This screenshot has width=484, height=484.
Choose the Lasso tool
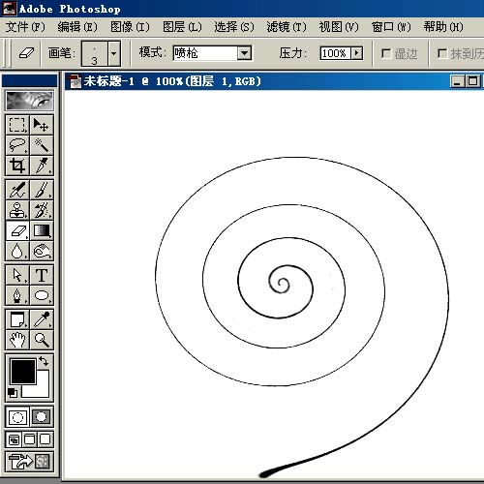[17, 145]
